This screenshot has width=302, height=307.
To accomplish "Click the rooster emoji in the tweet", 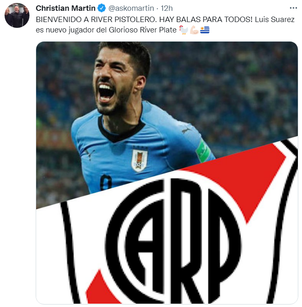I will tap(184, 30).
